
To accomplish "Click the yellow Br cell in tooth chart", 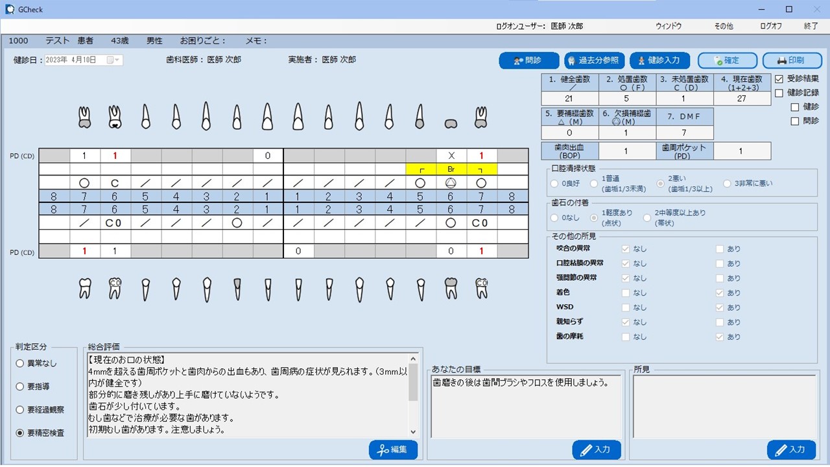I will (451, 169).
